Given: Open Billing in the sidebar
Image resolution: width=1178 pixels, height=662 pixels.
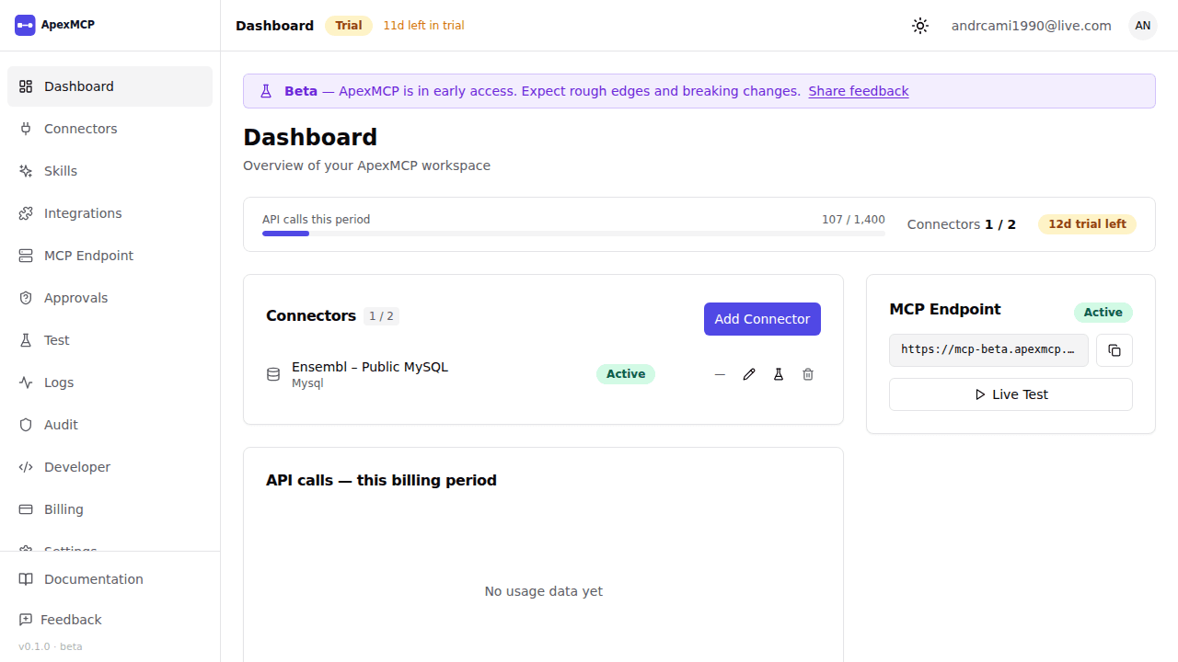Looking at the screenshot, I should pos(110,509).
